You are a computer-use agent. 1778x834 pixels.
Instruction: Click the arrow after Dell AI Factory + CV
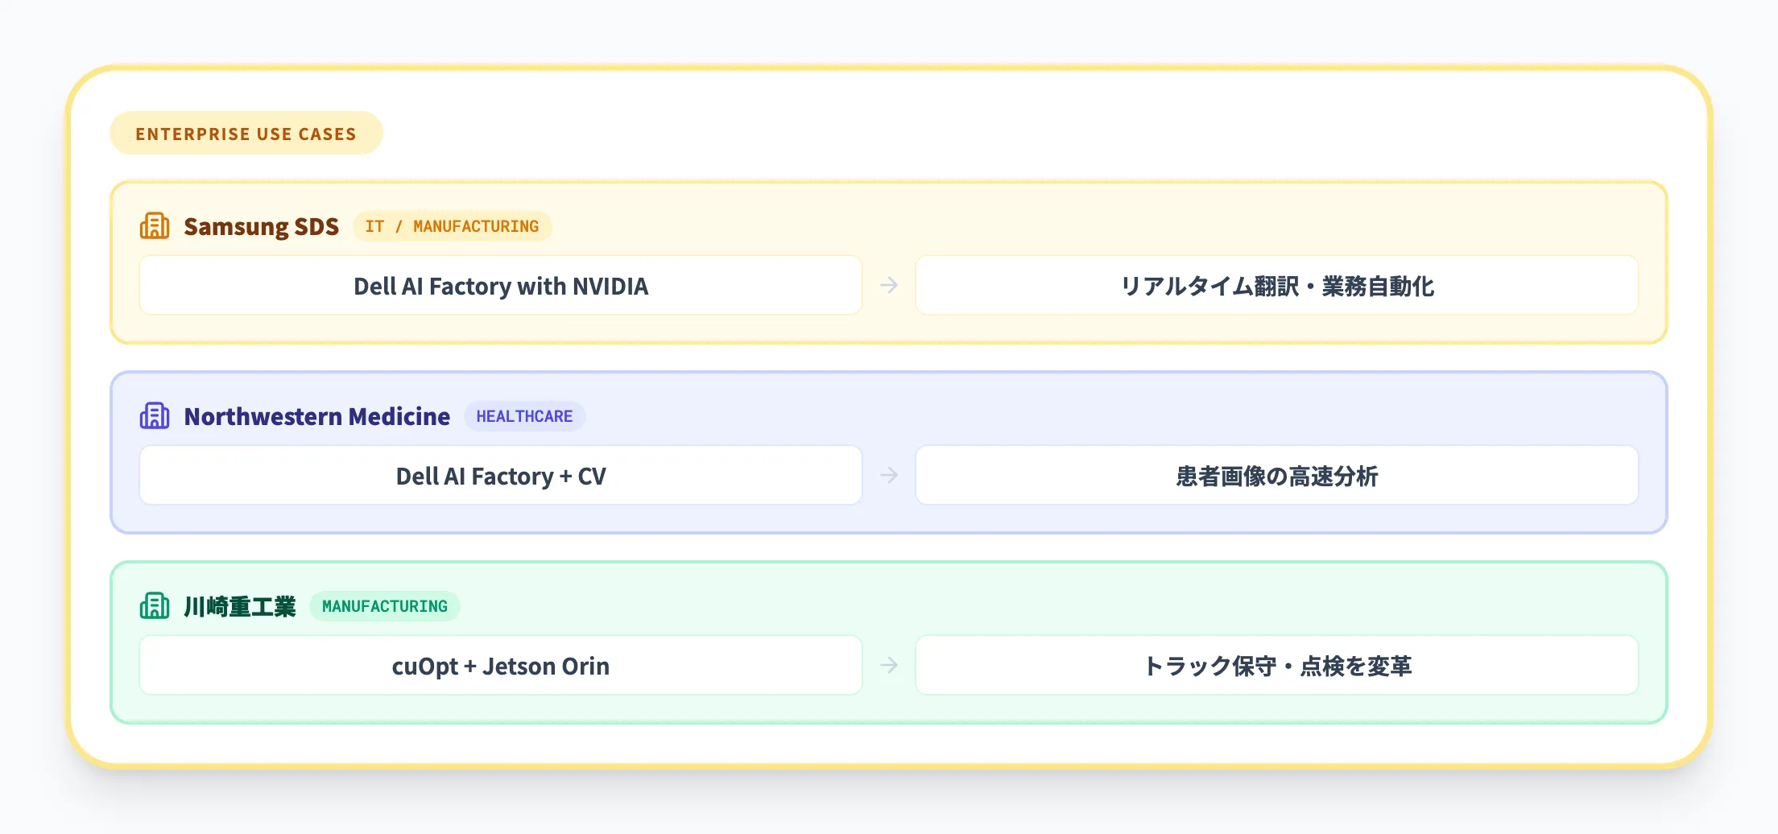[889, 476]
